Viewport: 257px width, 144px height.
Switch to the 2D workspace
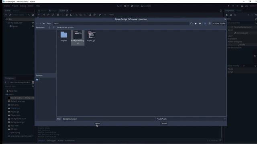tap(119, 6)
